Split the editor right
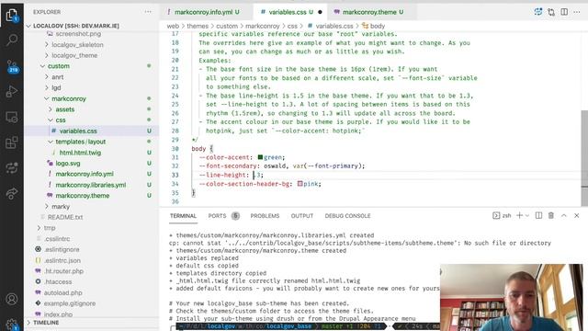Viewport: 588px width, 331px height. pyautogui.click(x=564, y=12)
